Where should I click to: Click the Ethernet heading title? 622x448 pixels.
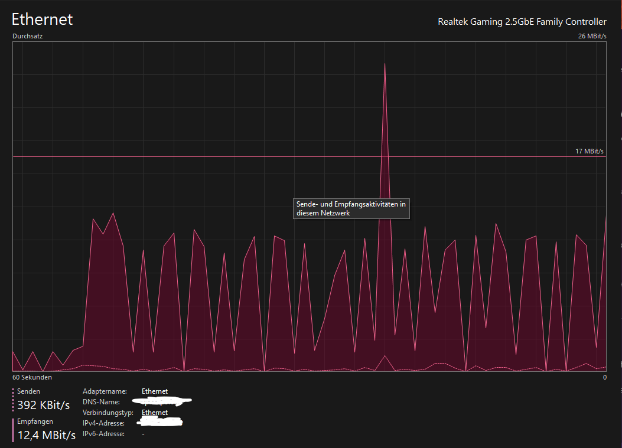(43, 19)
